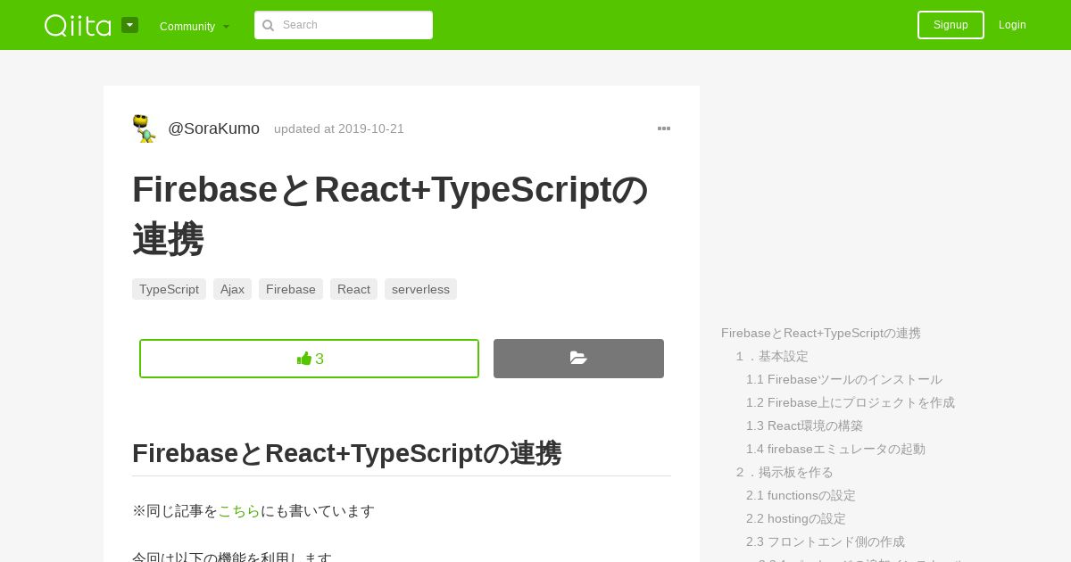Screen dimensions: 1071x562
Task: Like the article with thumbs-up button
Action: 309,359
